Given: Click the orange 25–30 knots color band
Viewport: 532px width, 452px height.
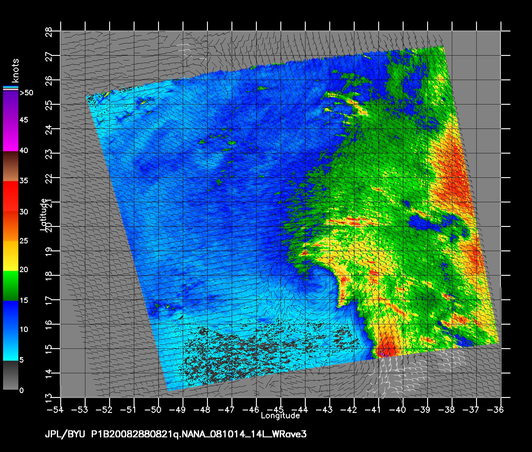Looking at the screenshot, I should point(11,226).
